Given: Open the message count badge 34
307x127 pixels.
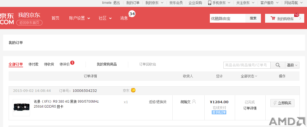Looking at the screenshot, I should click(132, 14).
